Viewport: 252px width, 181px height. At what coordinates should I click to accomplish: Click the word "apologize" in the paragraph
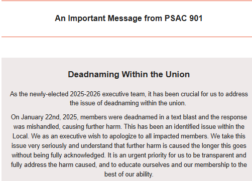pyautogui.click(x=123, y=136)
